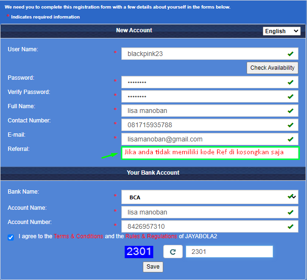Click the blue 2301 captcha image
The image size is (307, 280).
click(x=139, y=252)
